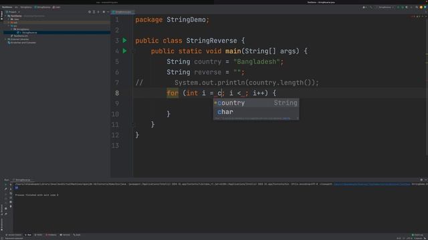Open Project panel settings gear

(104, 12)
